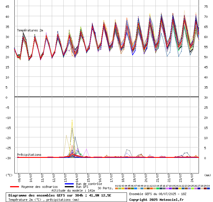Image resolution: width=213 pixels, height=202 pixels.
Task: Click the perturbation 01 orange legend swatch
Action: (117, 188)
